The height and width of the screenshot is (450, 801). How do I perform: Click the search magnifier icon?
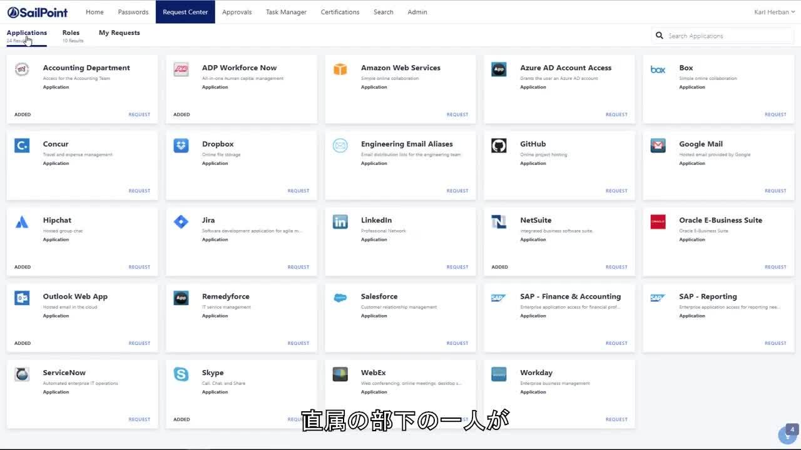click(659, 36)
